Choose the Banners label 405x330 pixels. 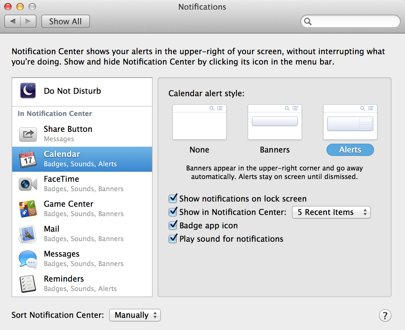(275, 150)
